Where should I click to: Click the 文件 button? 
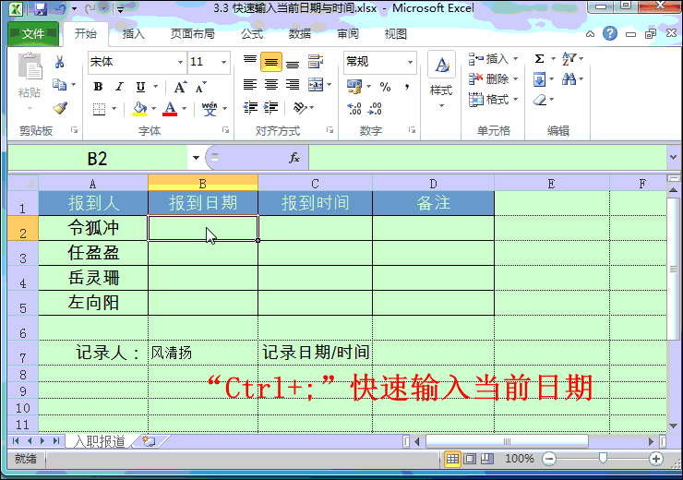(33, 34)
